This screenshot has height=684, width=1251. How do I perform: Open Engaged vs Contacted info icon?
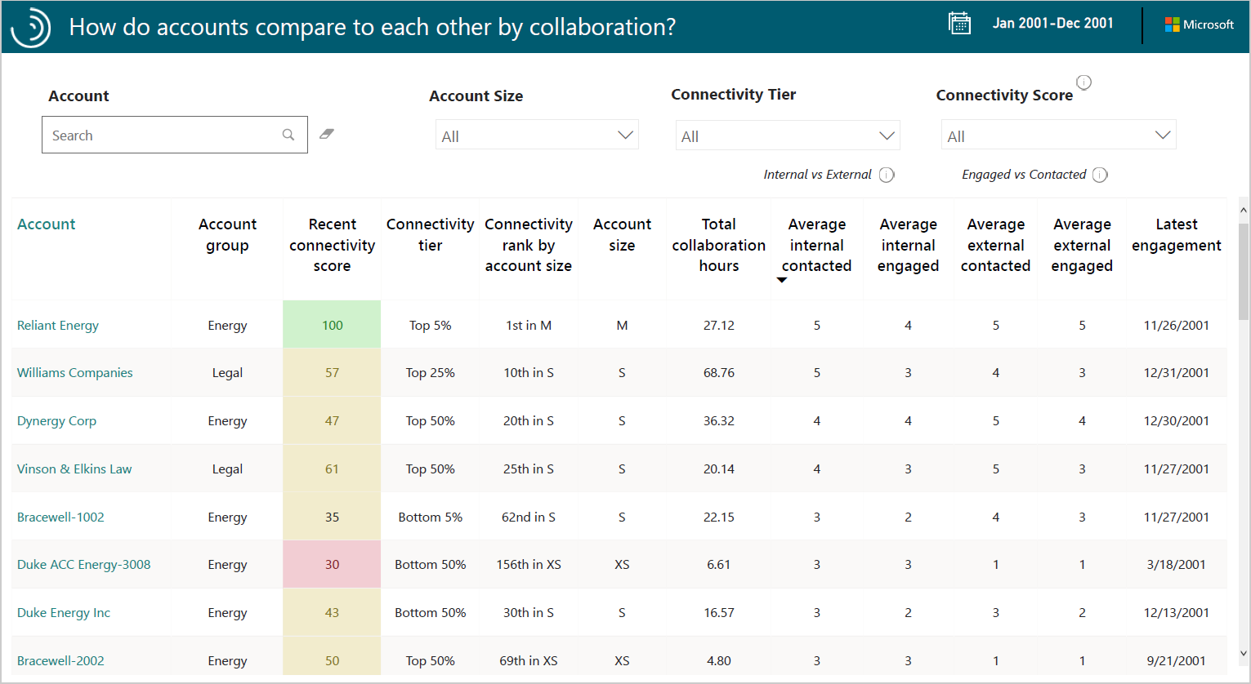[x=1100, y=175]
